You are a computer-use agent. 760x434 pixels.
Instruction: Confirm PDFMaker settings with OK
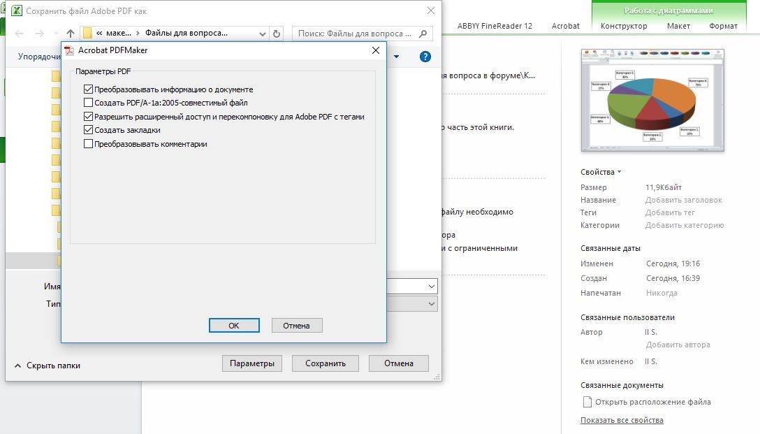point(234,326)
